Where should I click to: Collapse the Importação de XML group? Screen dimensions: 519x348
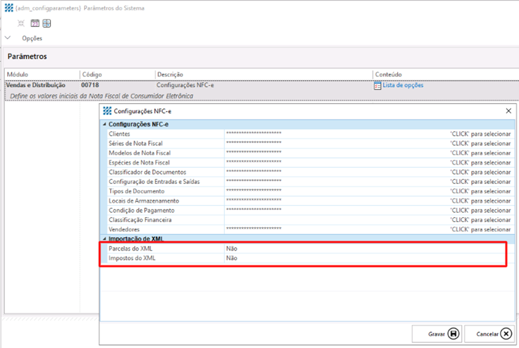pyautogui.click(x=105, y=239)
